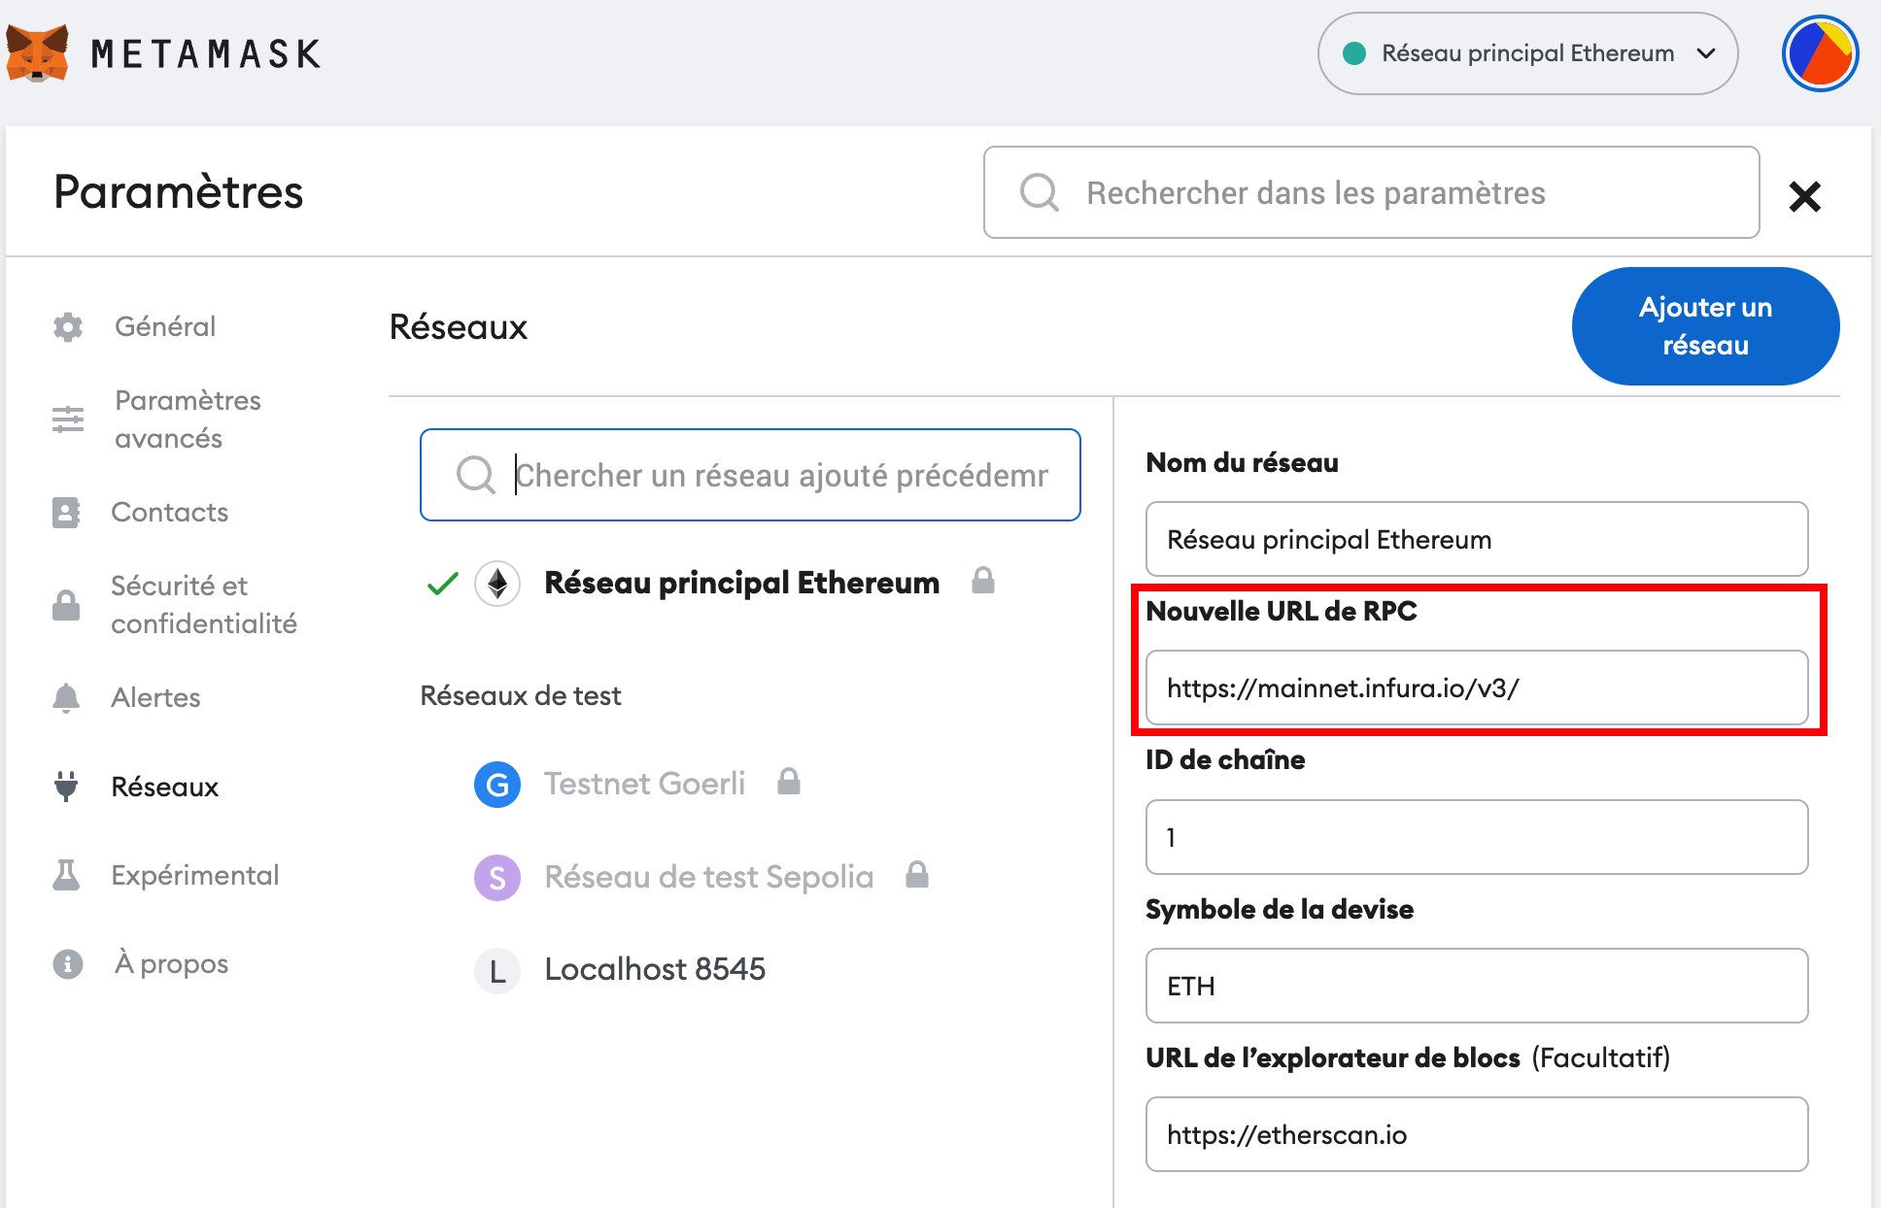This screenshot has width=1881, height=1208.
Task: Click the À propos info icon
Action: click(x=68, y=964)
